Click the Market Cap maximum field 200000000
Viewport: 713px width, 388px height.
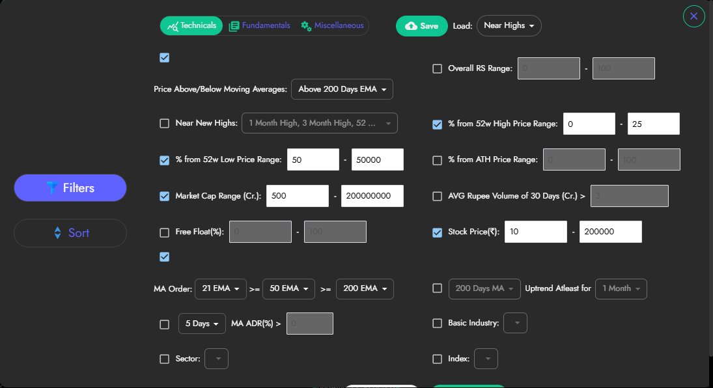coord(372,196)
